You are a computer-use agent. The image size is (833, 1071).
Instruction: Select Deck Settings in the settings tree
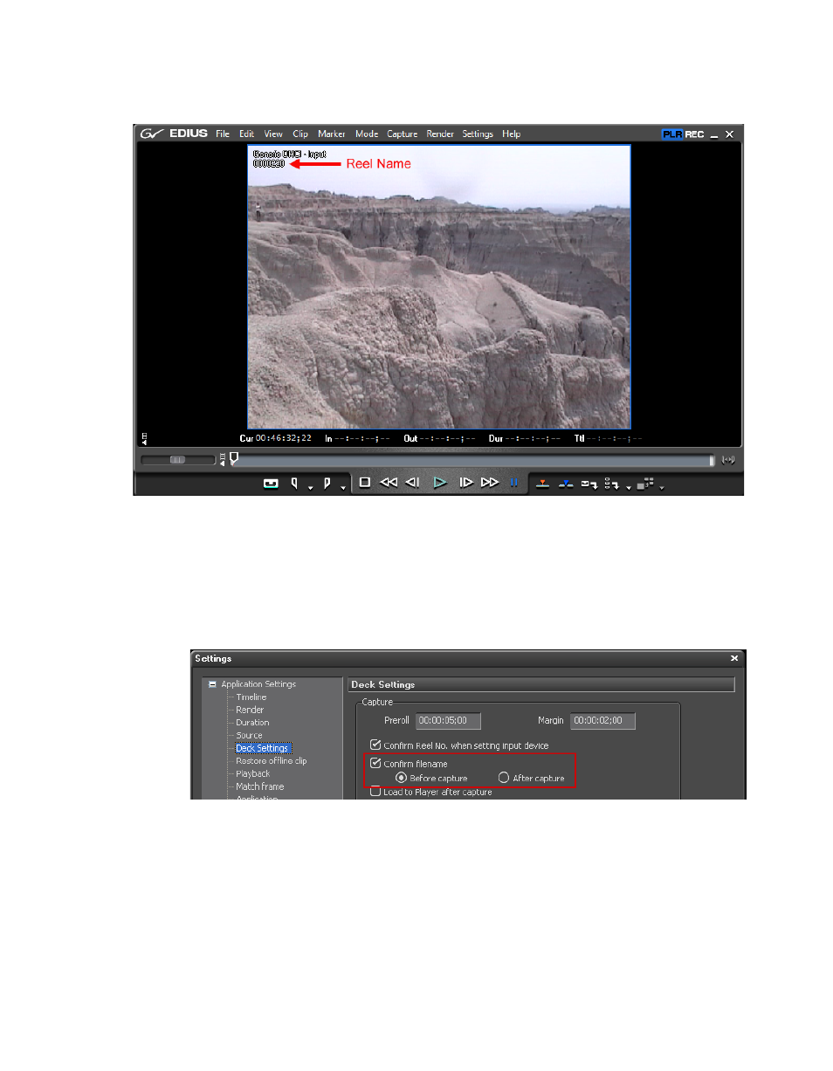click(x=262, y=748)
